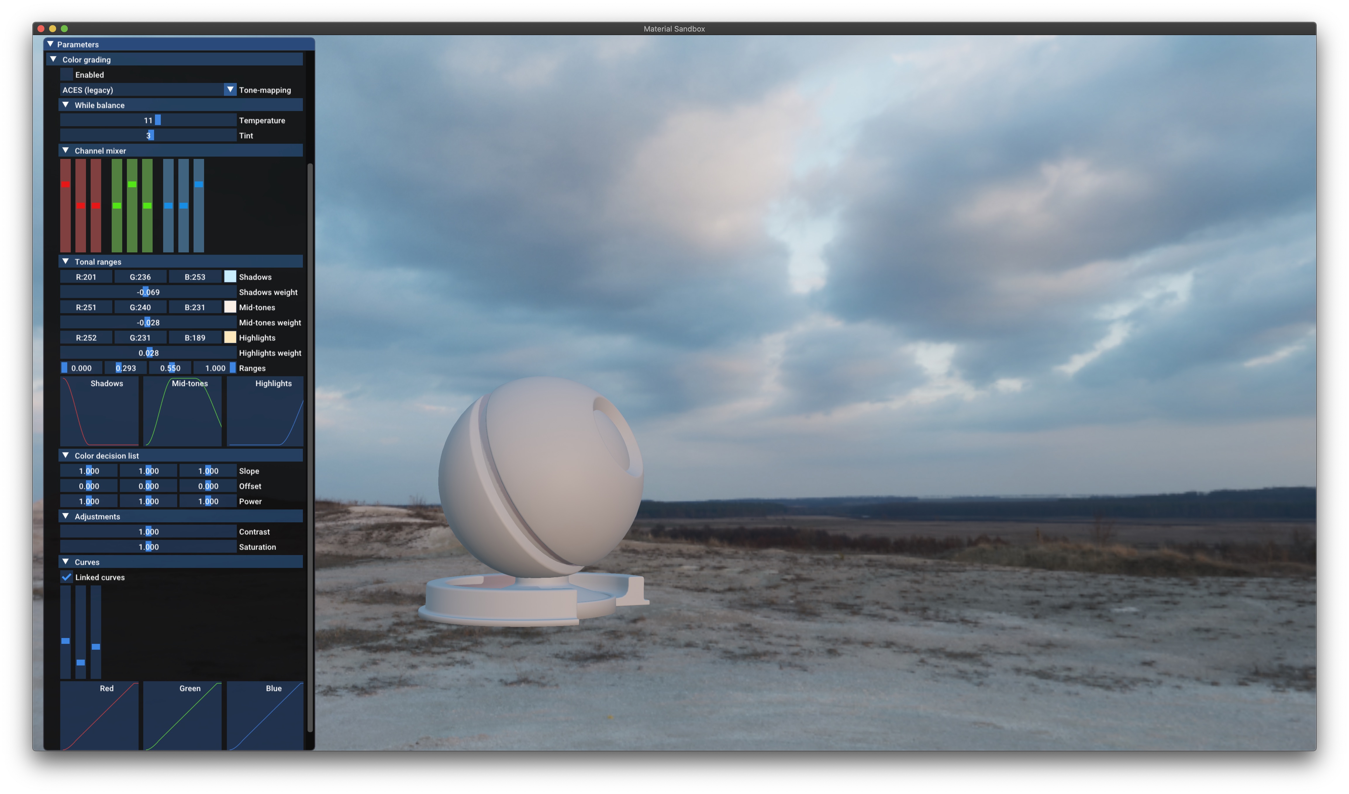
Task: Collapse the Curves section
Action: [x=66, y=562]
